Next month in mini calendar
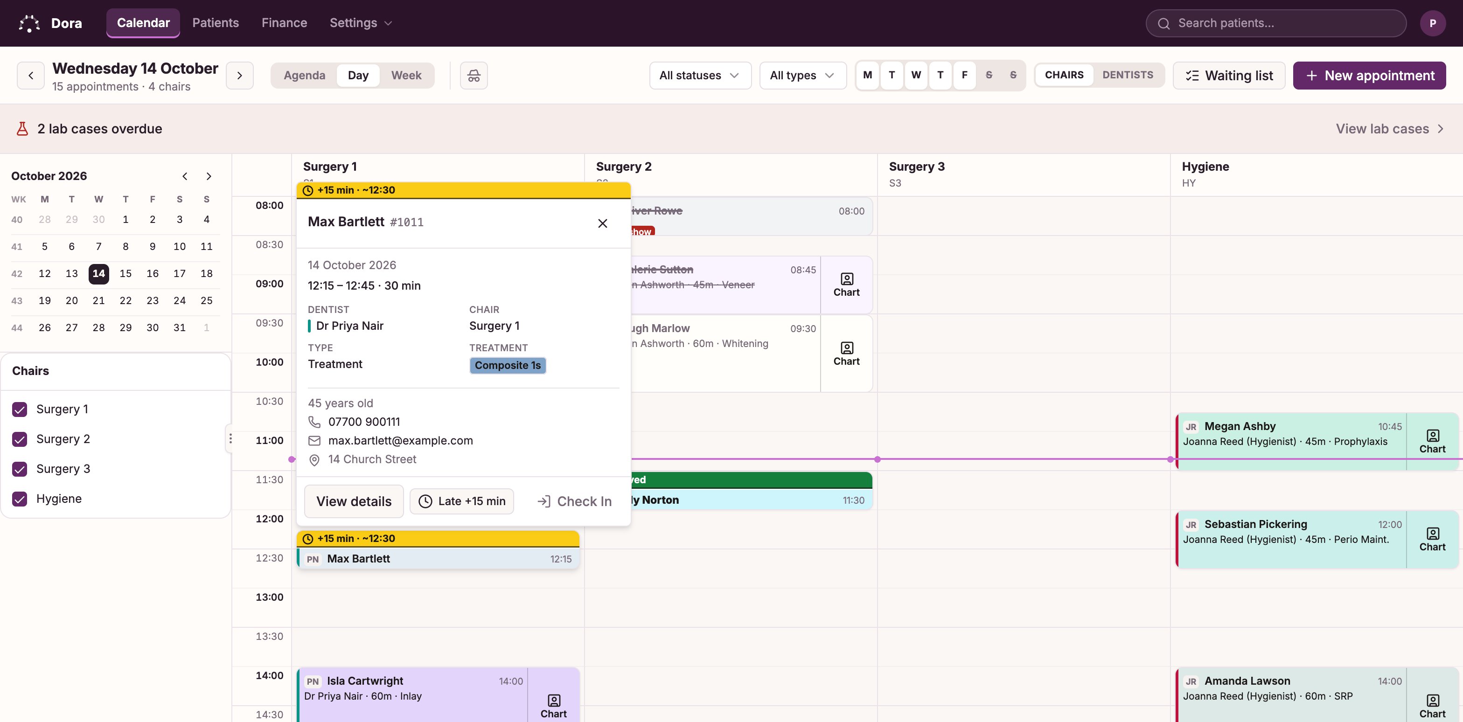 pos(209,176)
